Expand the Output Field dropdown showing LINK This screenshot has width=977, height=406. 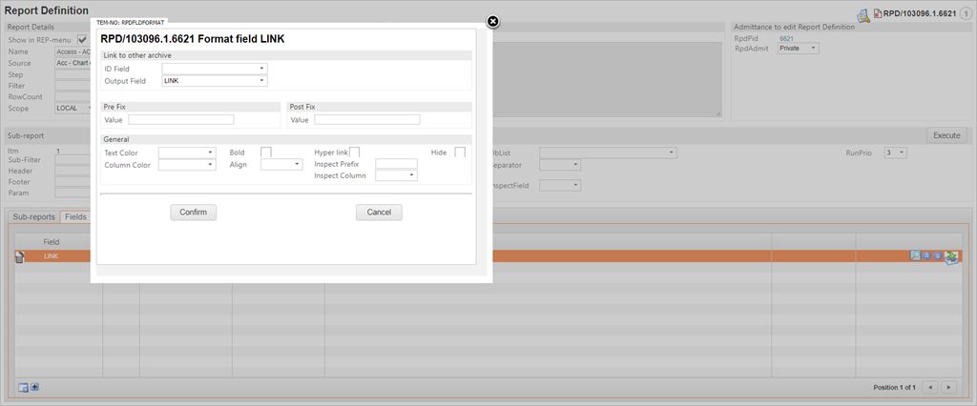click(215, 81)
